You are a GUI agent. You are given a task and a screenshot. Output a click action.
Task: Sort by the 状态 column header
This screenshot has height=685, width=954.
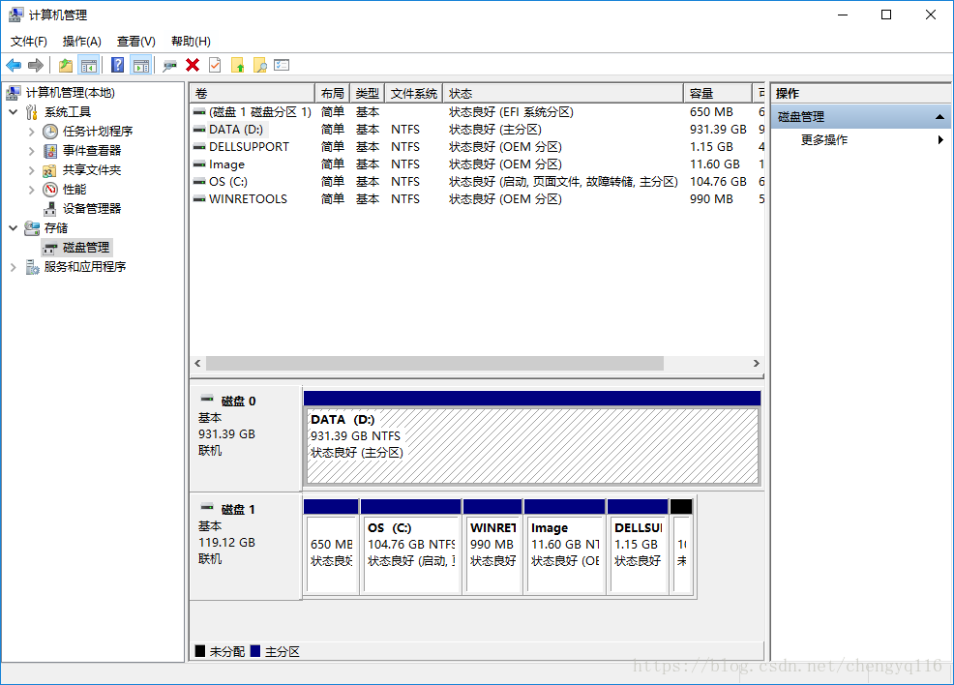click(563, 93)
